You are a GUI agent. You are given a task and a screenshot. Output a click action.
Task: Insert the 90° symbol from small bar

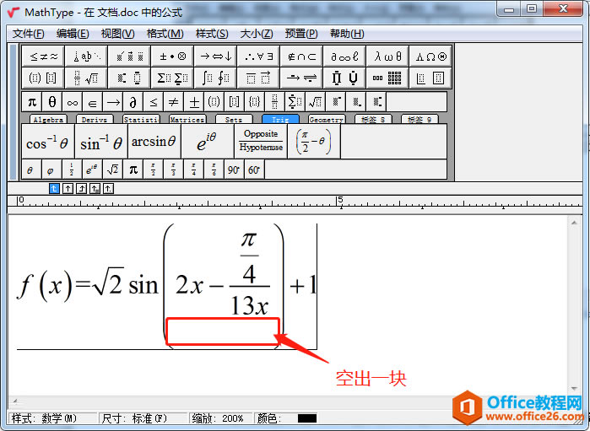[x=234, y=170]
